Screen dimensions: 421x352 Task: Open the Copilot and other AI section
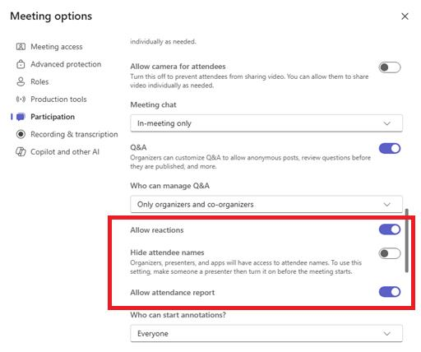click(65, 152)
